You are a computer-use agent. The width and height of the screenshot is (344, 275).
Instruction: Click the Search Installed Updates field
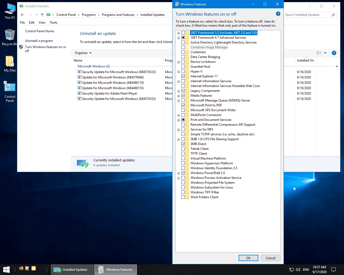(x=308, y=15)
